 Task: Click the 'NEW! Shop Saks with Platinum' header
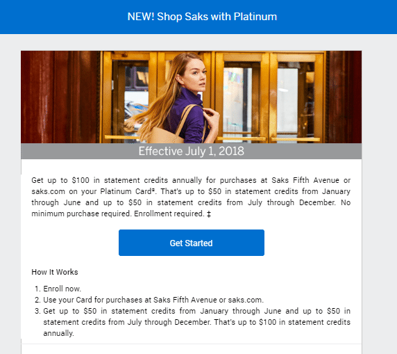point(202,17)
